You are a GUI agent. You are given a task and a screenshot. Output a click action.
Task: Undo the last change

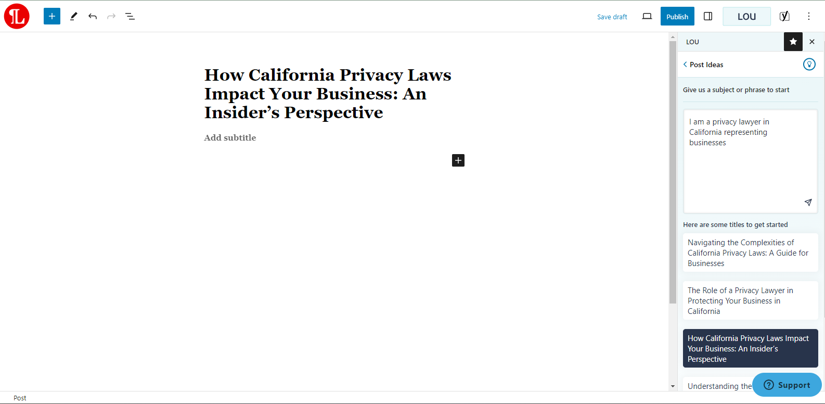click(93, 16)
